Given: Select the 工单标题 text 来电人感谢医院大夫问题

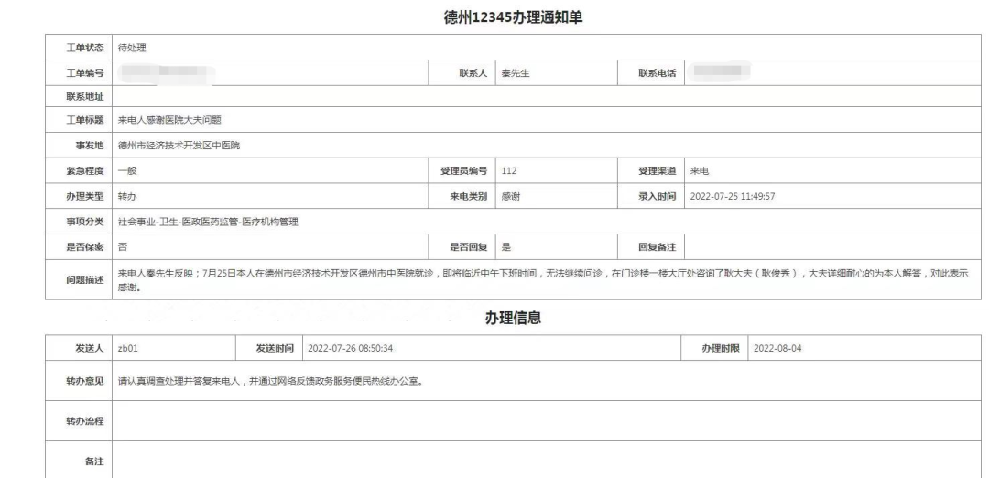Looking at the screenshot, I should [x=170, y=120].
